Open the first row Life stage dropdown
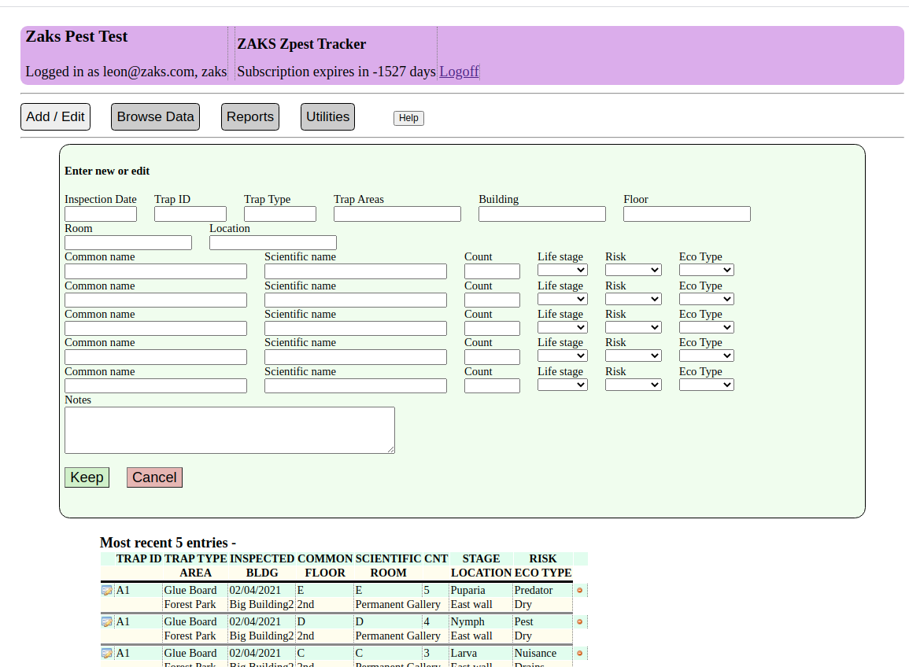Viewport: 909px width, 667px height. [562, 271]
